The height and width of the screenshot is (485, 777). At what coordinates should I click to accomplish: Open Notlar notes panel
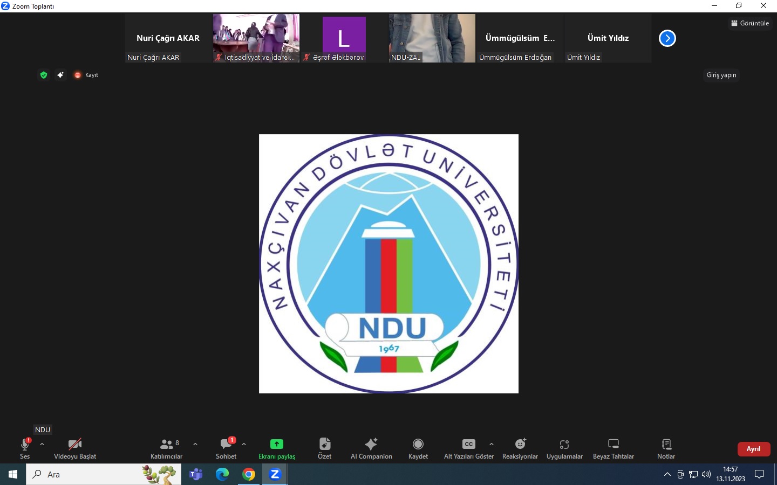(666, 448)
